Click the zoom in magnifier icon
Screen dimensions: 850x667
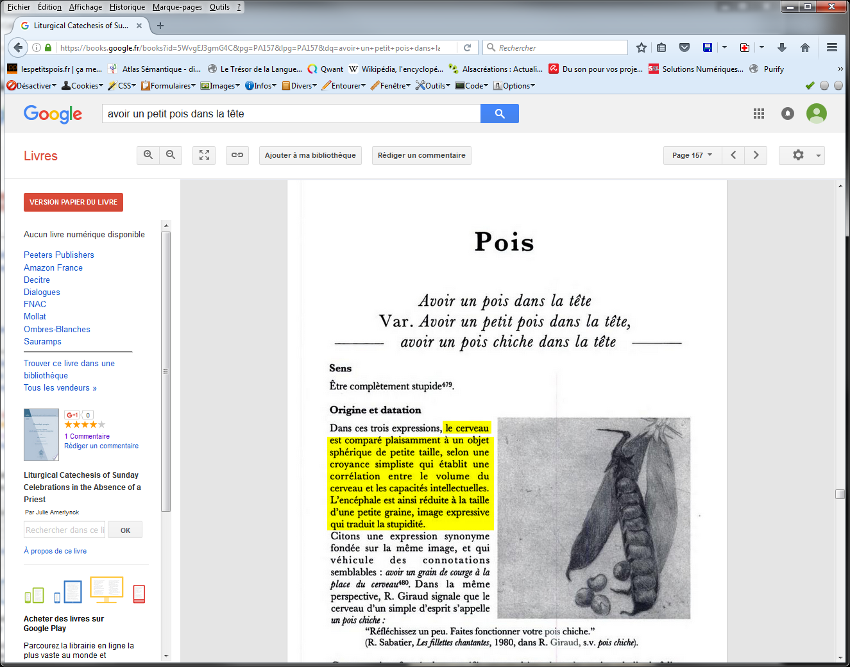(148, 155)
